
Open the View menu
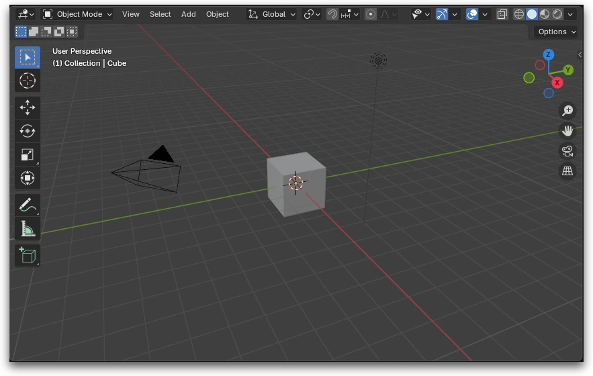point(131,14)
